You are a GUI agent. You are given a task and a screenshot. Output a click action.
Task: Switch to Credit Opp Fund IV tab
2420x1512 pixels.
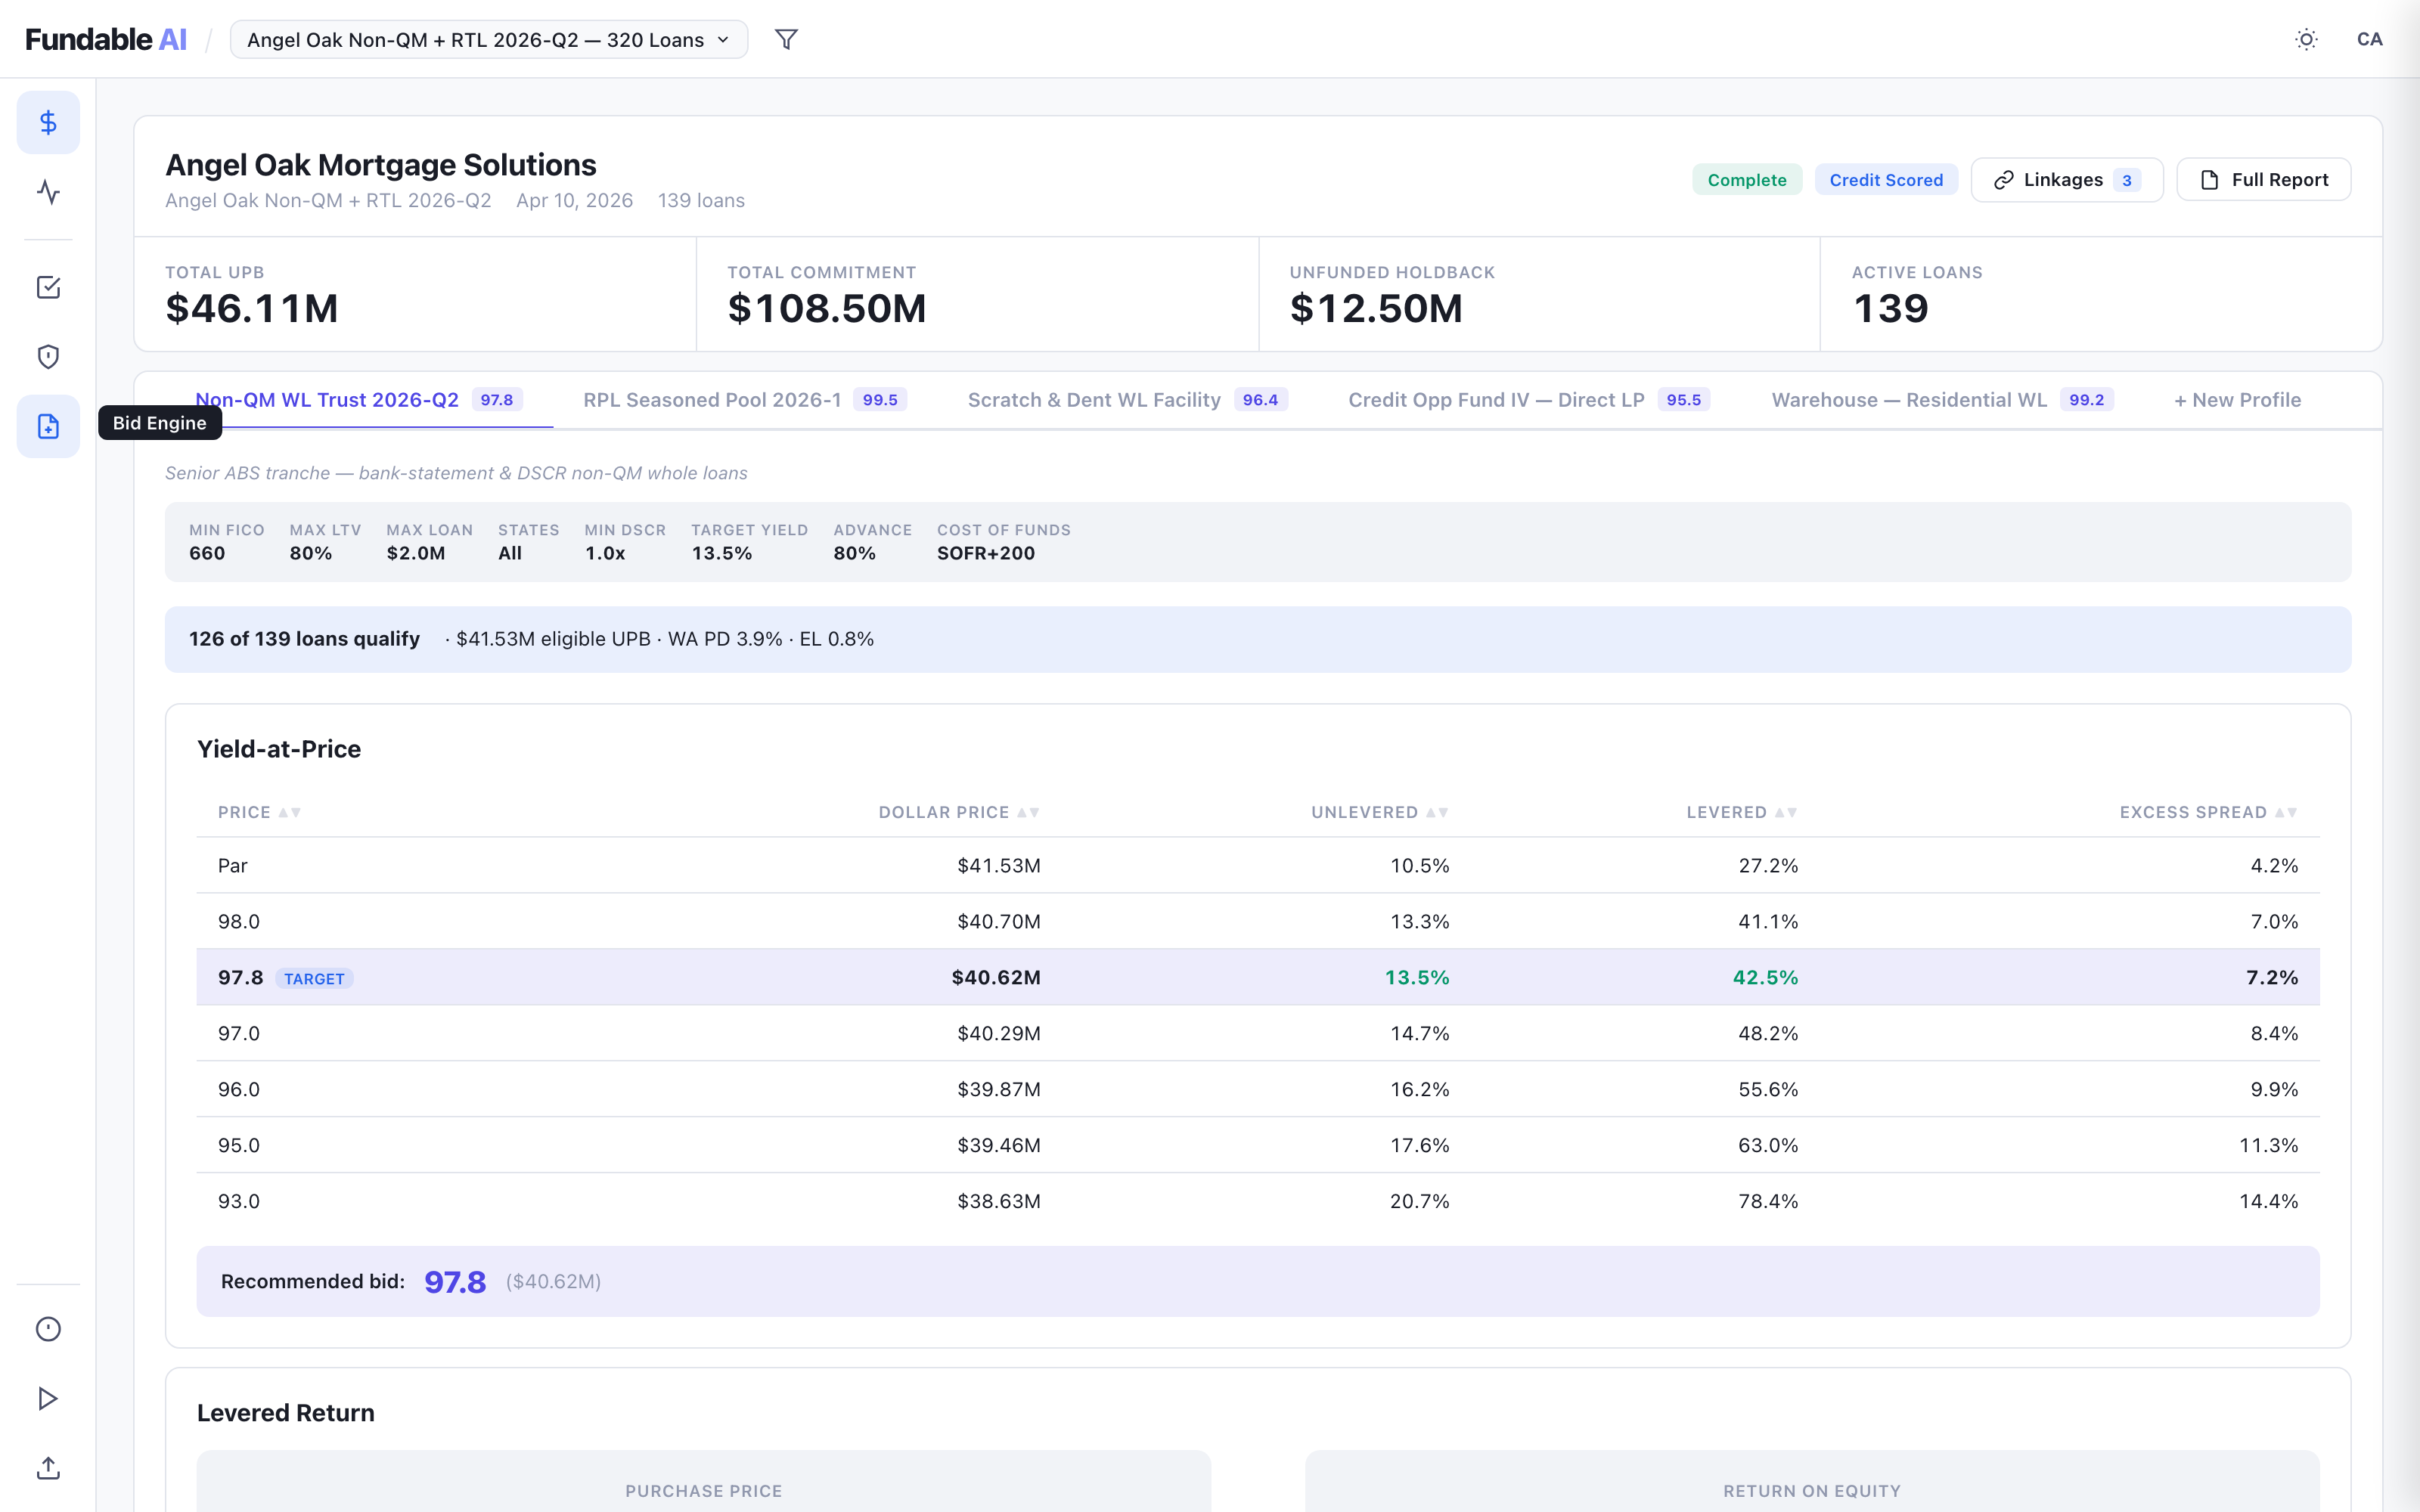(x=1529, y=400)
